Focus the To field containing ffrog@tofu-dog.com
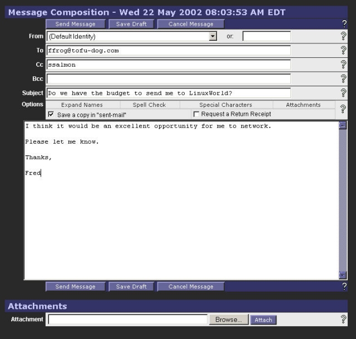This screenshot has width=356, height=339. coord(169,51)
